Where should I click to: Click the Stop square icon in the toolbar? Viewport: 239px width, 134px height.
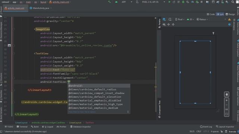pos(202,2)
